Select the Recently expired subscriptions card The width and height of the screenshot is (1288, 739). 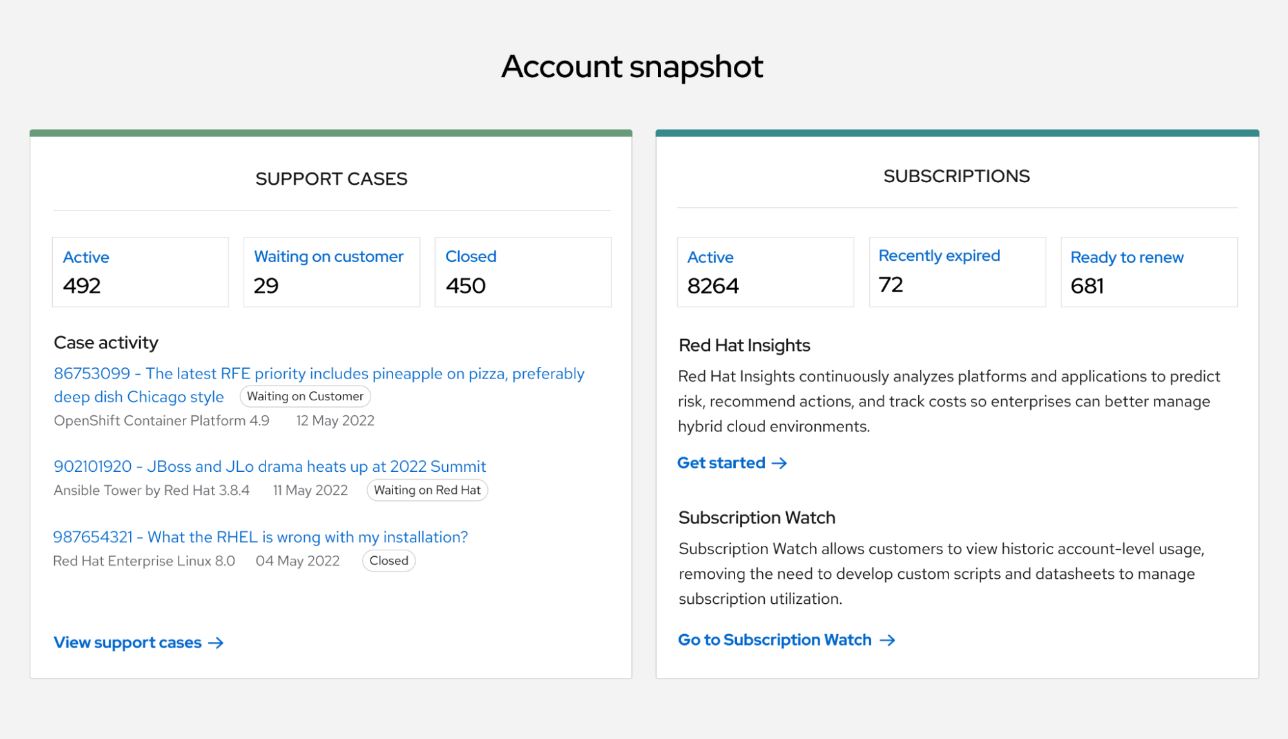(957, 272)
